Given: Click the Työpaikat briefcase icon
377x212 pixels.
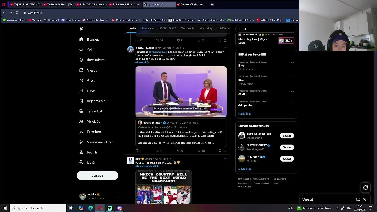Looking at the screenshot, I should point(81,111).
